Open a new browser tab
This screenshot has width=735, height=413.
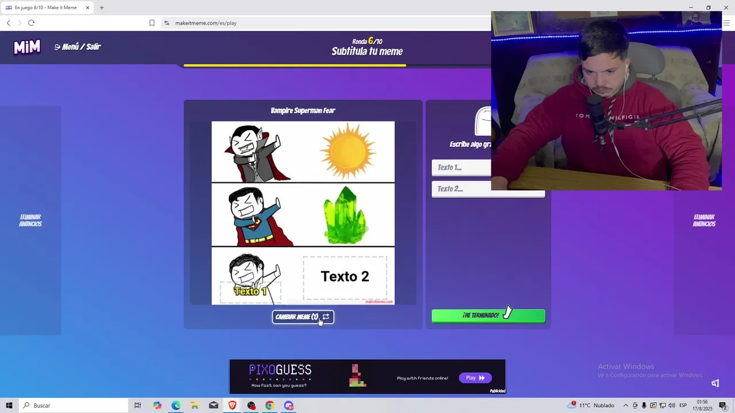(102, 7)
